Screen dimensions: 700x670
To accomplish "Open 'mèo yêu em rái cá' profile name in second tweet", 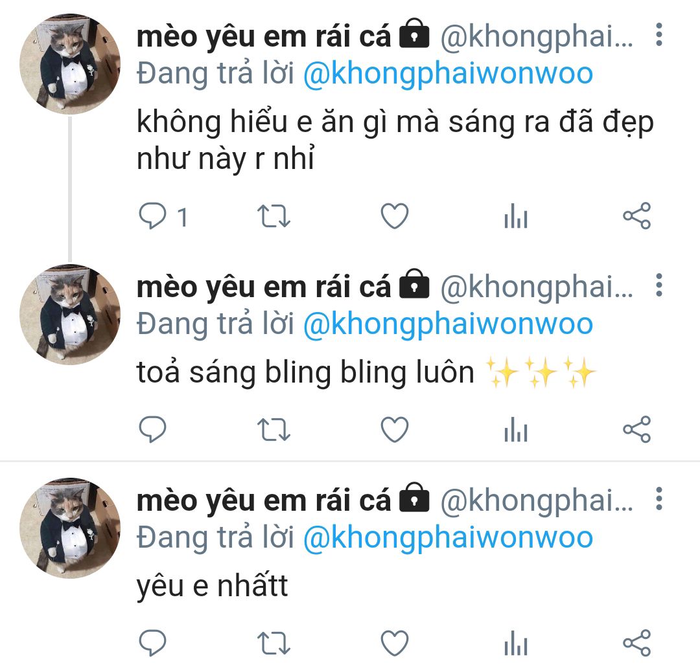I will pyautogui.click(x=263, y=287).
